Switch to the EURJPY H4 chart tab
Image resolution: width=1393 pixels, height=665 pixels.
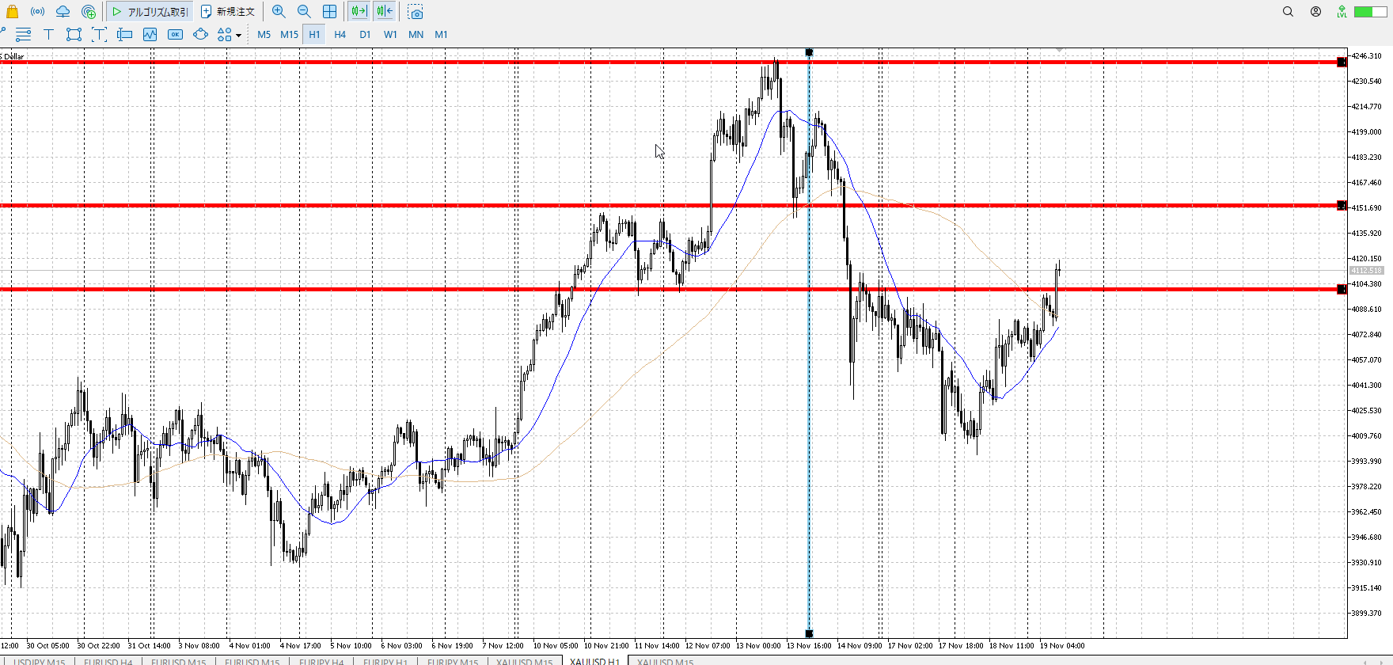click(321, 661)
